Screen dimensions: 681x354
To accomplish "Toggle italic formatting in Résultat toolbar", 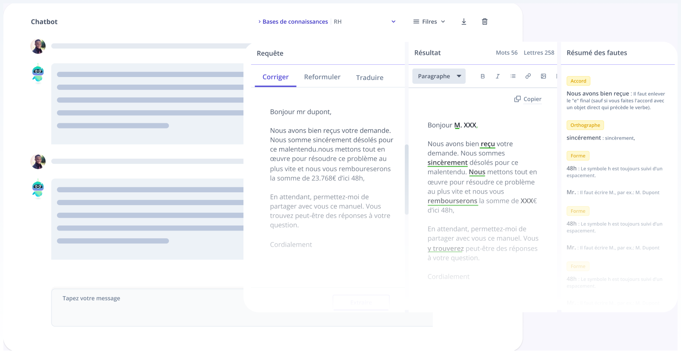I will 498,76.
